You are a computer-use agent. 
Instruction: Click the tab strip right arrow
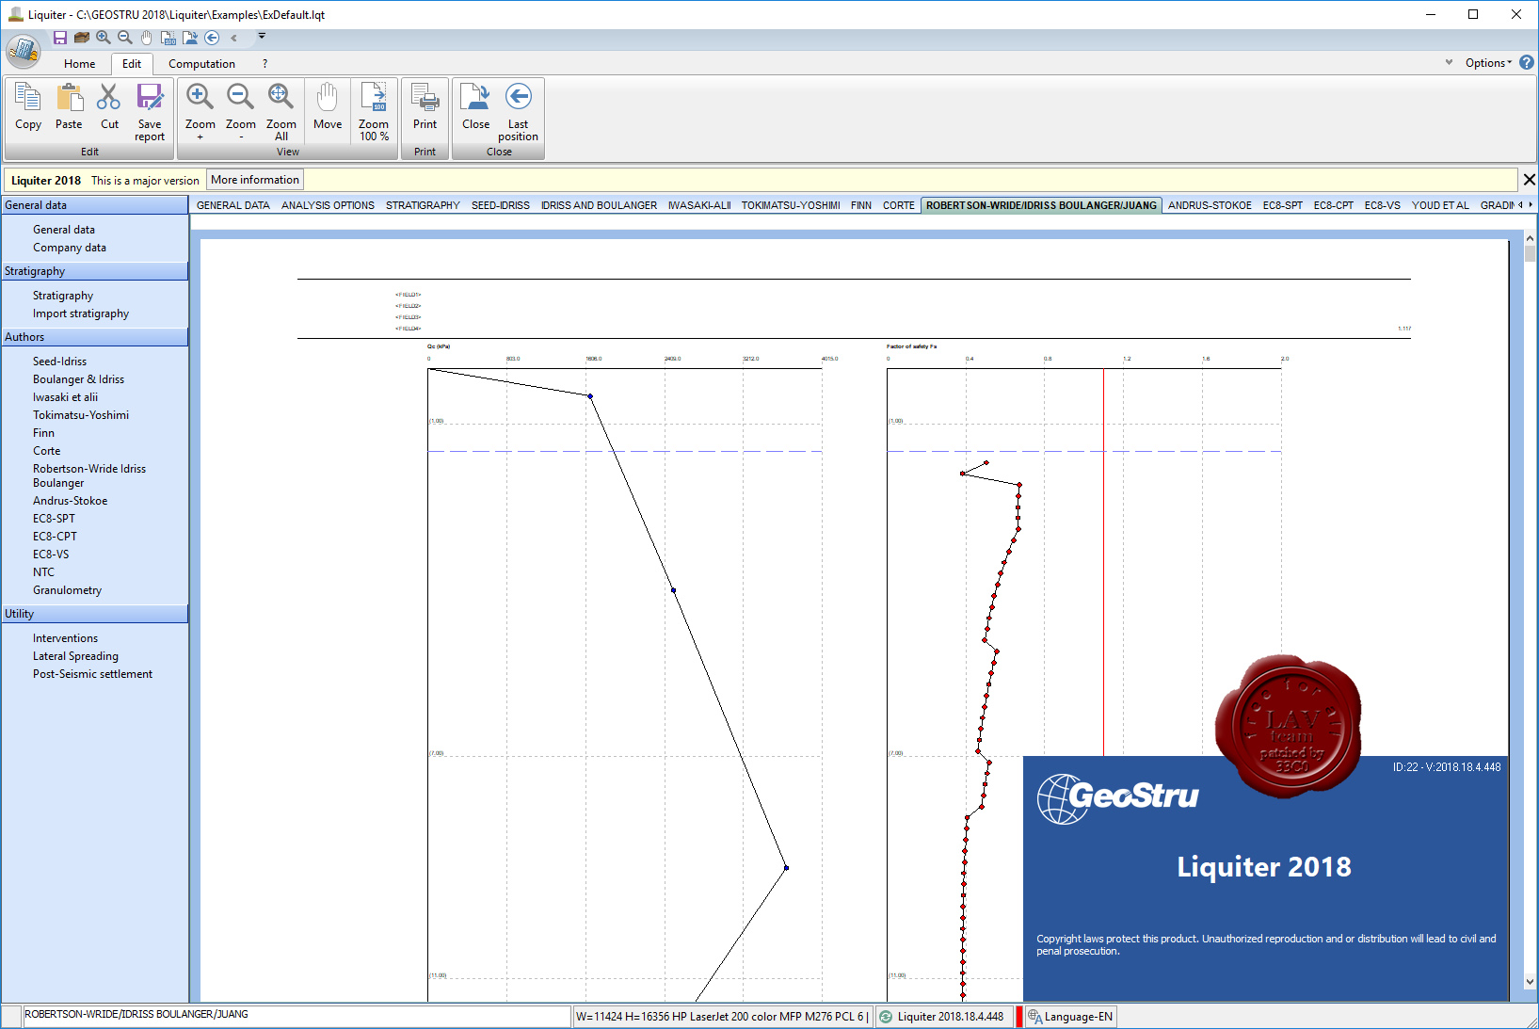click(x=1531, y=205)
